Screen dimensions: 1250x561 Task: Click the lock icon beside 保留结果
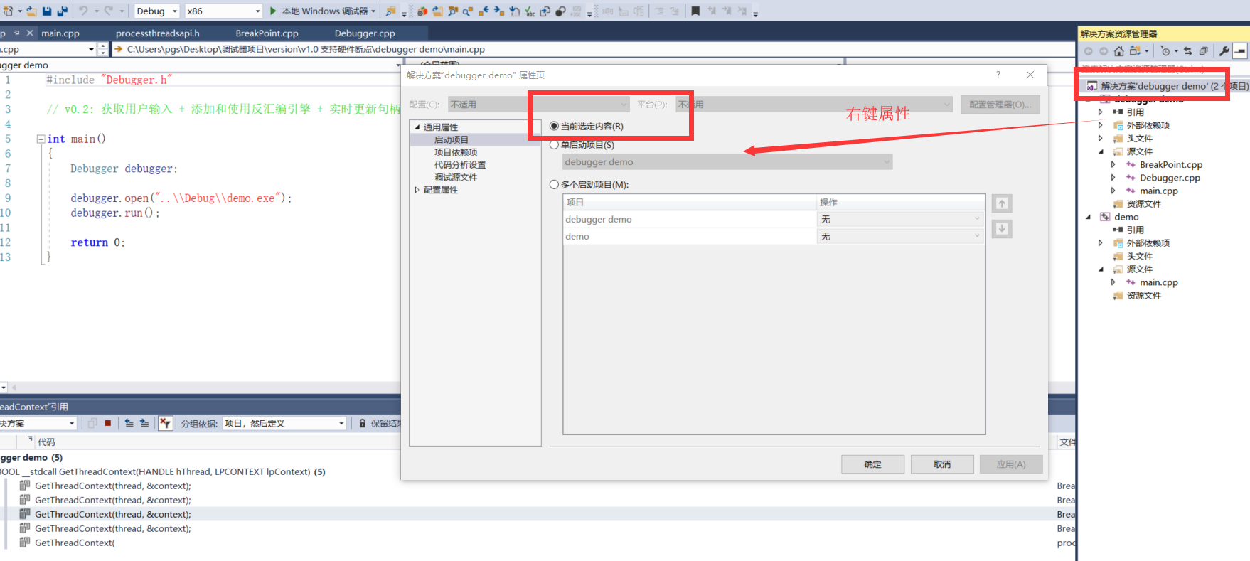tap(363, 423)
